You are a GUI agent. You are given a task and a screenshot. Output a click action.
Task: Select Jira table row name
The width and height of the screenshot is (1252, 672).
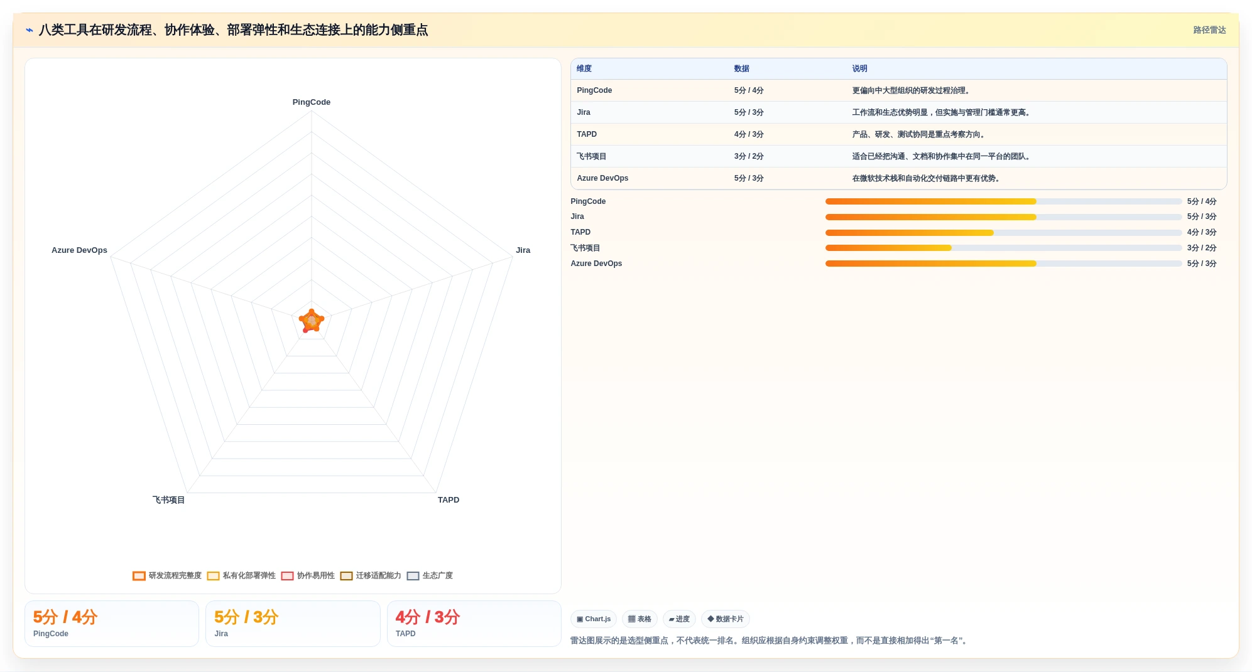click(584, 112)
